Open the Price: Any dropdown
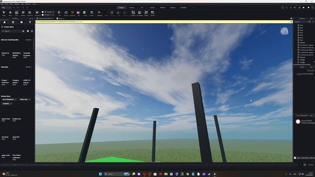 click(25, 99)
